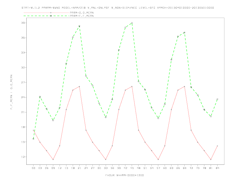Click the y-axis label 21

coord(23,112)
